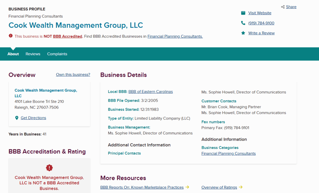Click the NOT a BBB Accredited Business notice
Viewport: 319px width, 193px height.
[49, 183]
